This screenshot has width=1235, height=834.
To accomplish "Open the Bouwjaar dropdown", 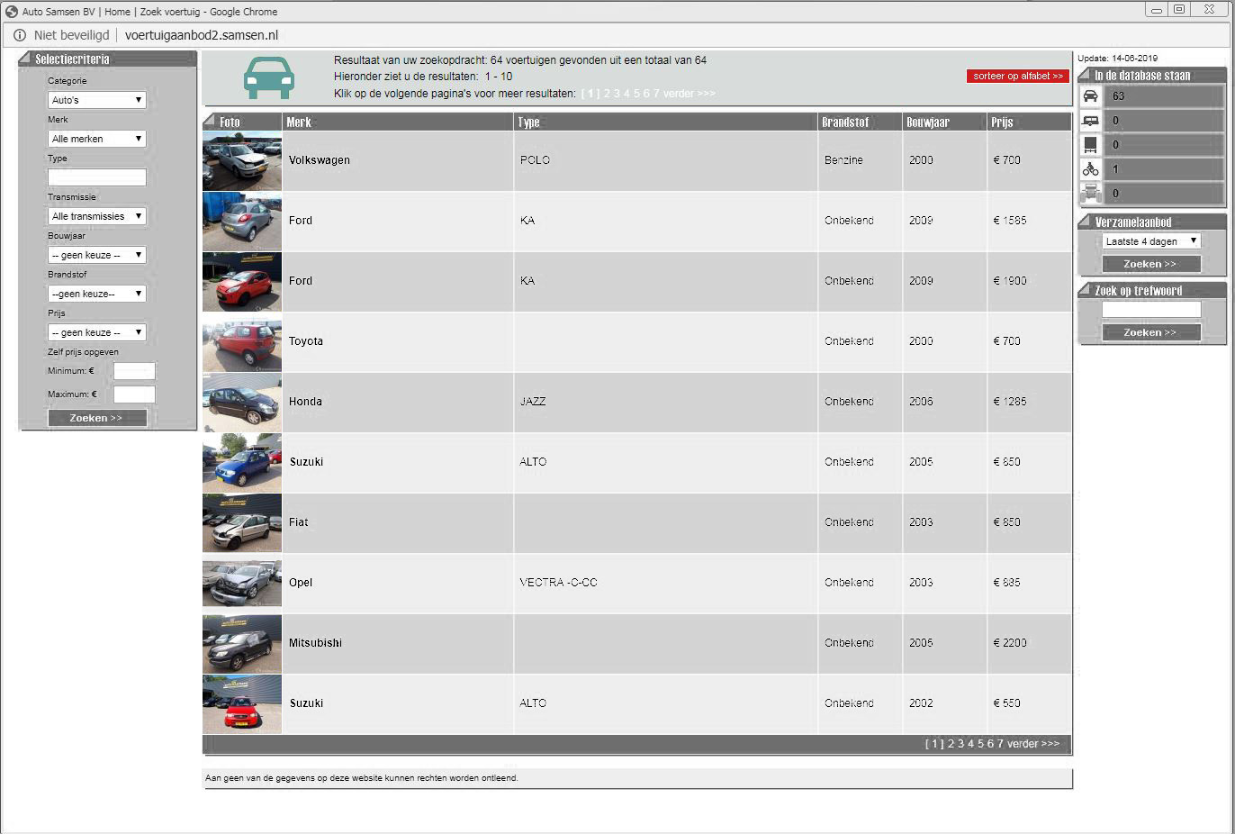I will click(x=97, y=255).
